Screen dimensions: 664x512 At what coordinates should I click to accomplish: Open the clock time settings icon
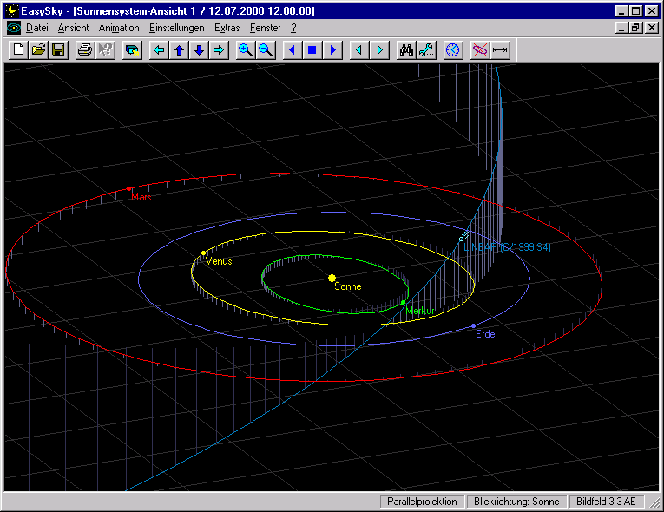pos(452,50)
